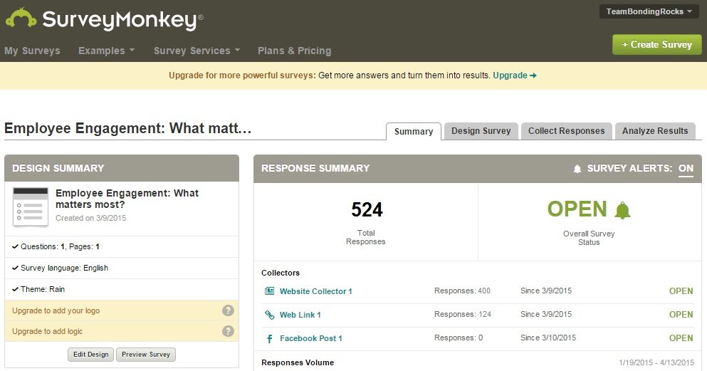Toggle Survey Alerts ON setting
707x371 pixels.
click(686, 169)
